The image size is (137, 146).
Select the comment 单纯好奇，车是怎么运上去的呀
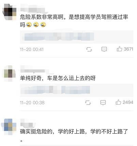58,78
